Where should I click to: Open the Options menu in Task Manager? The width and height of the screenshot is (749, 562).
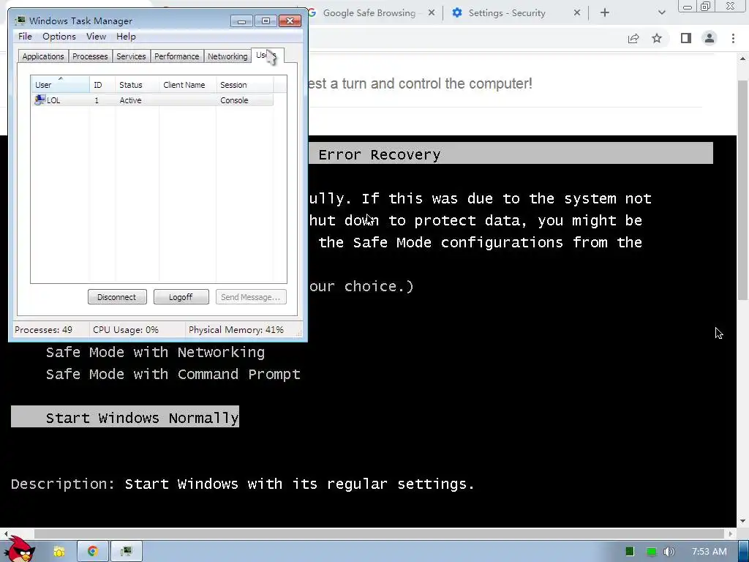[x=59, y=37]
